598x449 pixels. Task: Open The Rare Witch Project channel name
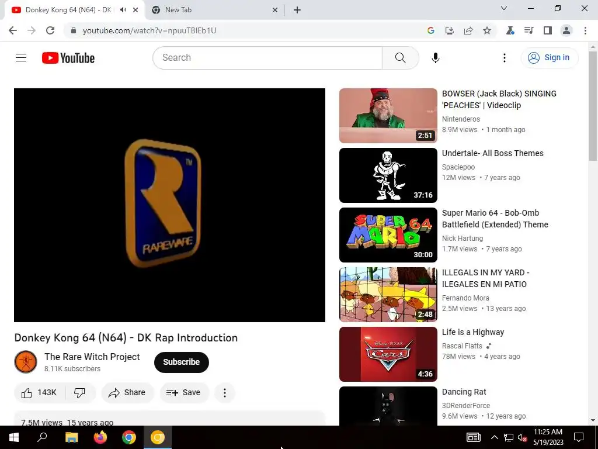pos(92,357)
